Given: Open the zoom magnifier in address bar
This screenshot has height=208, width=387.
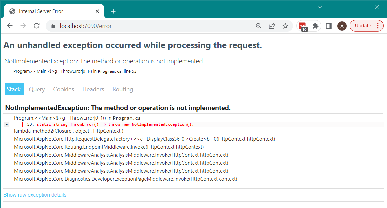Looking at the screenshot, I should pos(259,26).
